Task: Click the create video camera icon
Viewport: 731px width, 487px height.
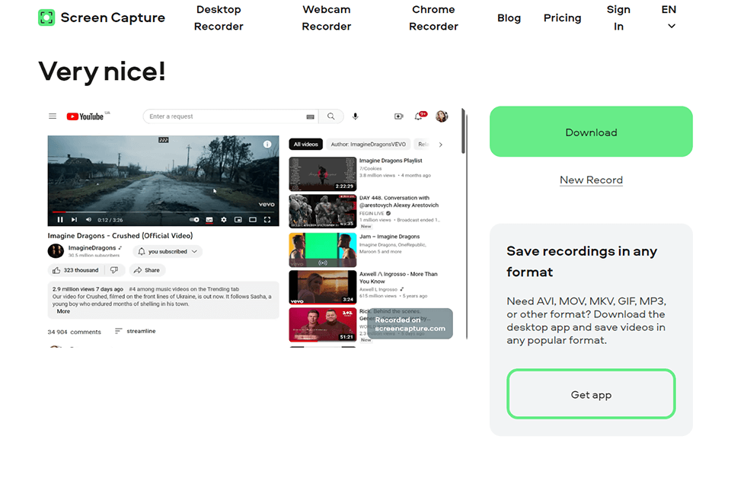Action: tap(398, 116)
